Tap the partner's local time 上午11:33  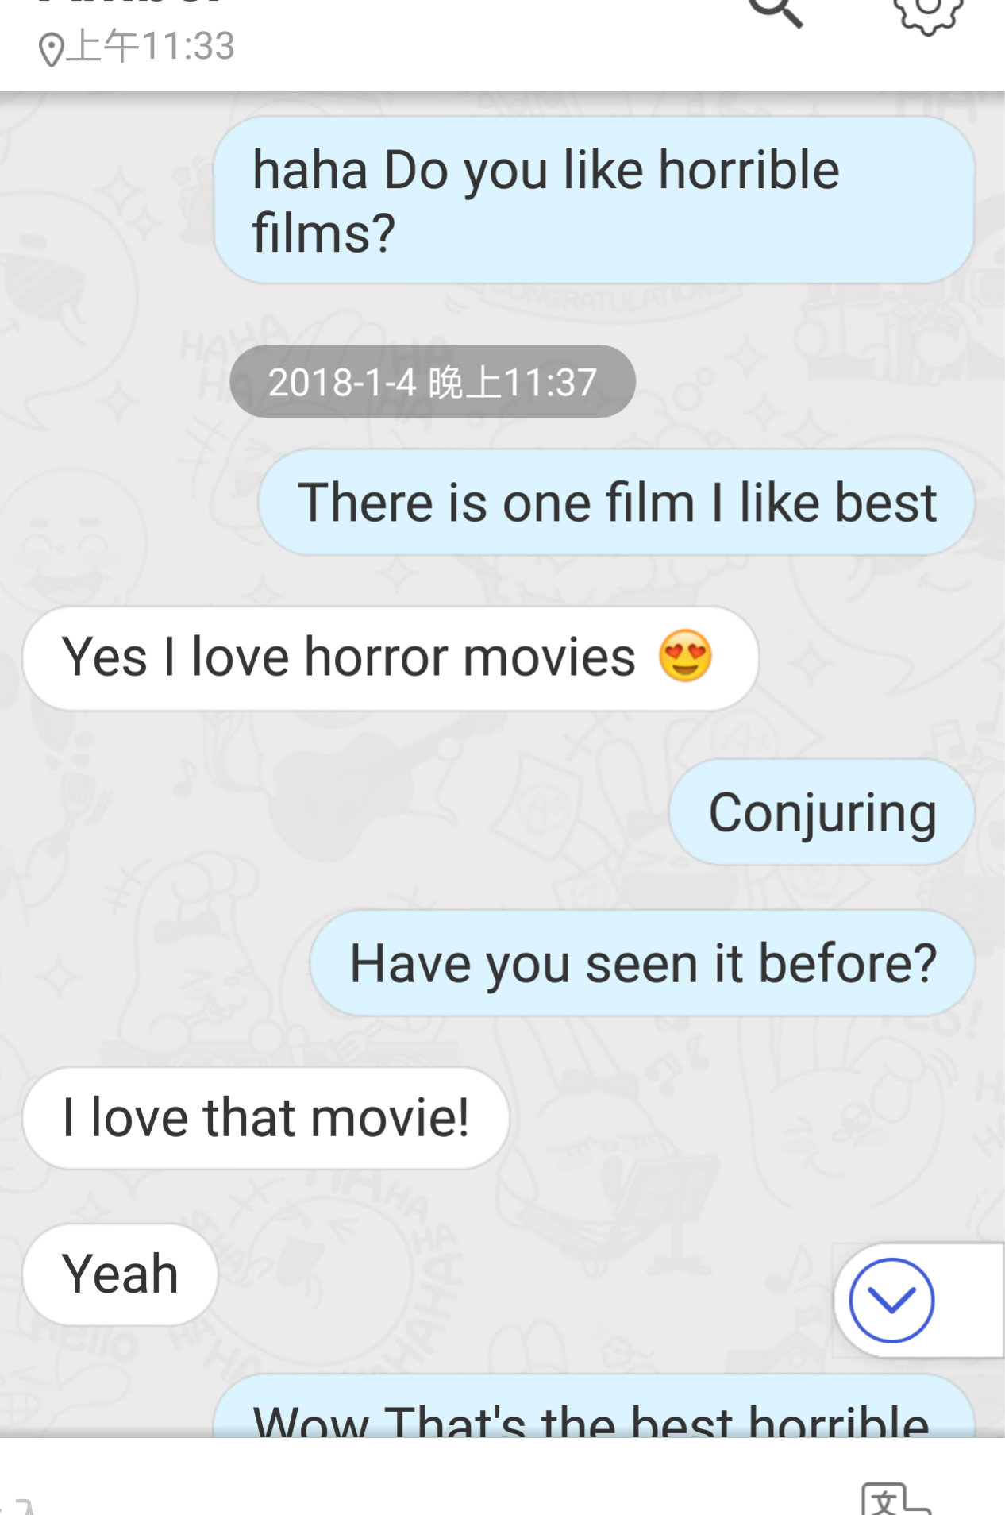150,46
